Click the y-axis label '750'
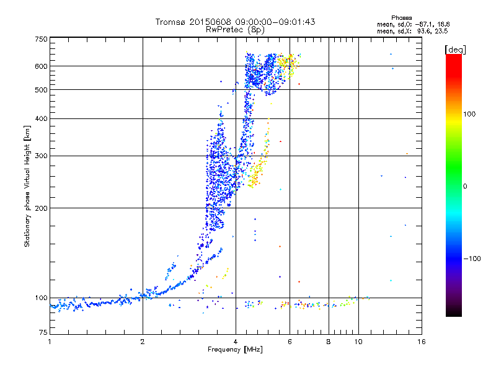Viewport: 496px width, 372px height. click(x=41, y=39)
